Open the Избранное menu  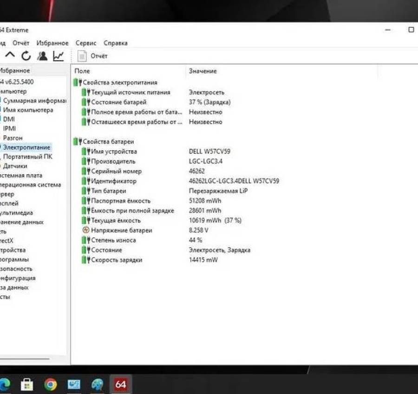(52, 43)
